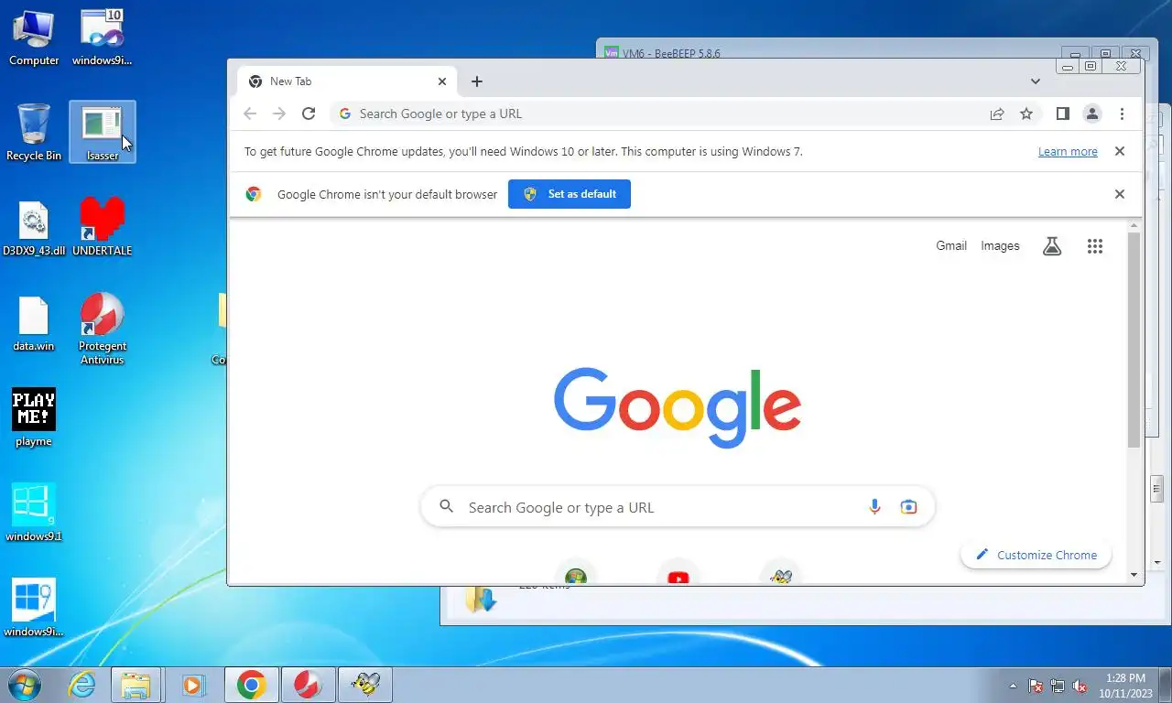1172x703 pixels.
Task: Select UNDERTALE shortcut icon
Action: [x=103, y=227]
